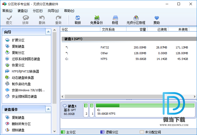Click the 赞助 heart icon
This screenshot has height=135, width=197.
(x=157, y=18)
